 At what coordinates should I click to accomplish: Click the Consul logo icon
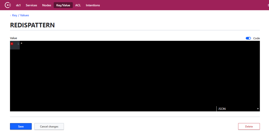[x=8, y=5]
